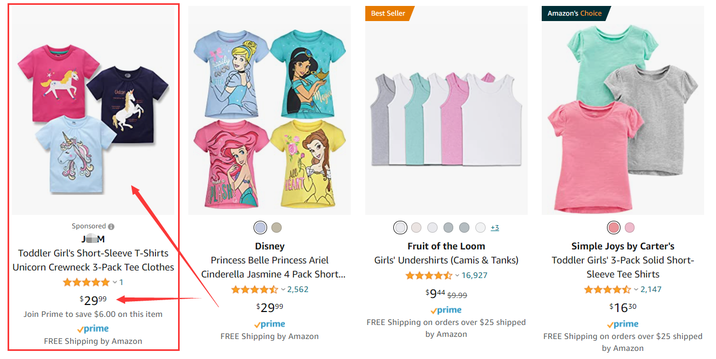The height and width of the screenshot is (359, 716).
Task: Expand the rating chevron next to 16,927 reviews
Action: pos(457,276)
